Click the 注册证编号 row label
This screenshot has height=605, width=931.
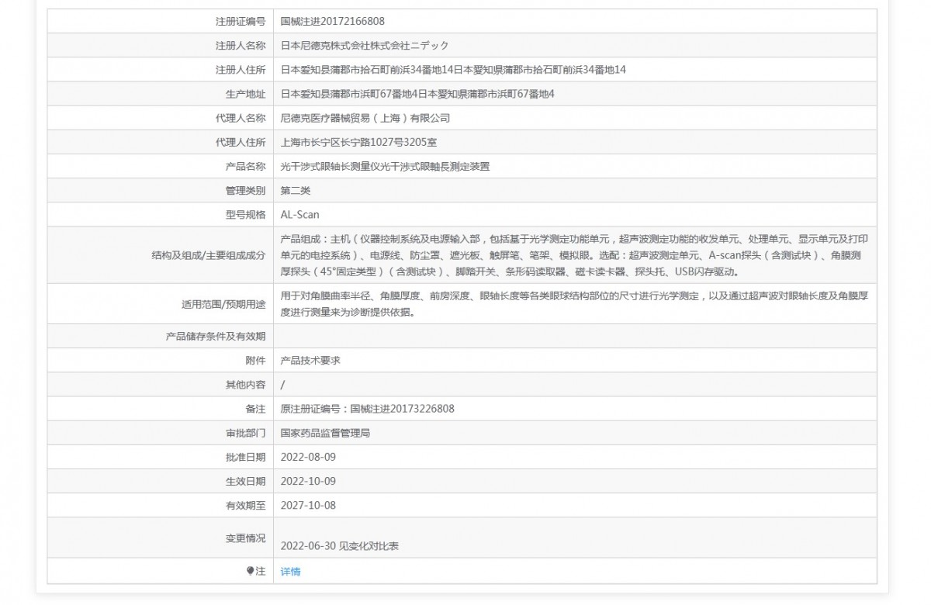pyautogui.click(x=240, y=22)
